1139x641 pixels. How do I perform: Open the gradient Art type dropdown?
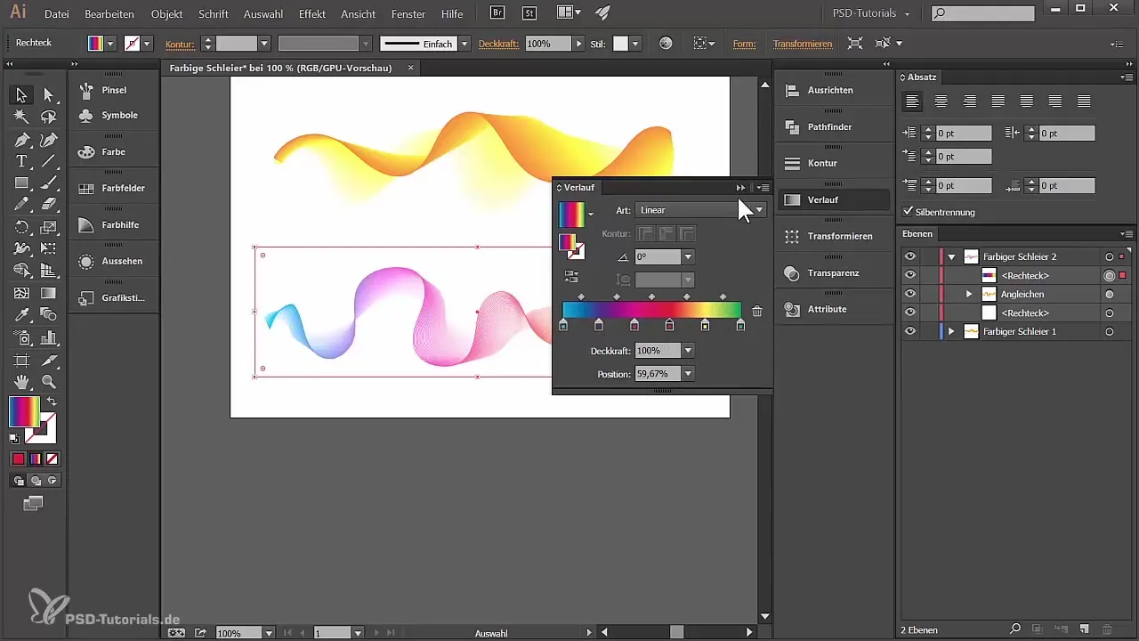[x=758, y=210]
